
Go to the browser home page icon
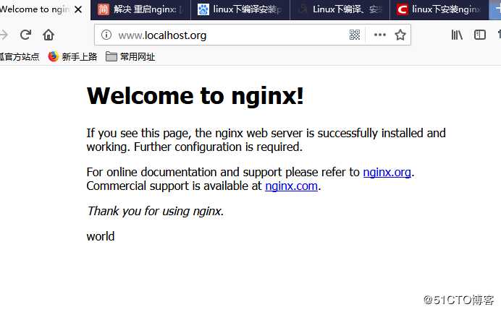(x=49, y=35)
